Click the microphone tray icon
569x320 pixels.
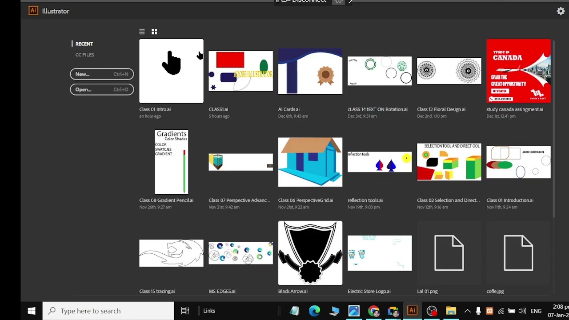(478, 311)
